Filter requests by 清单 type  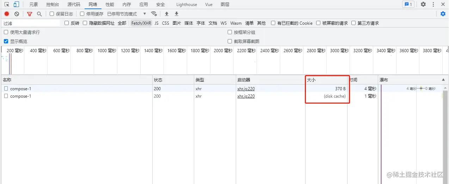coord(250,23)
